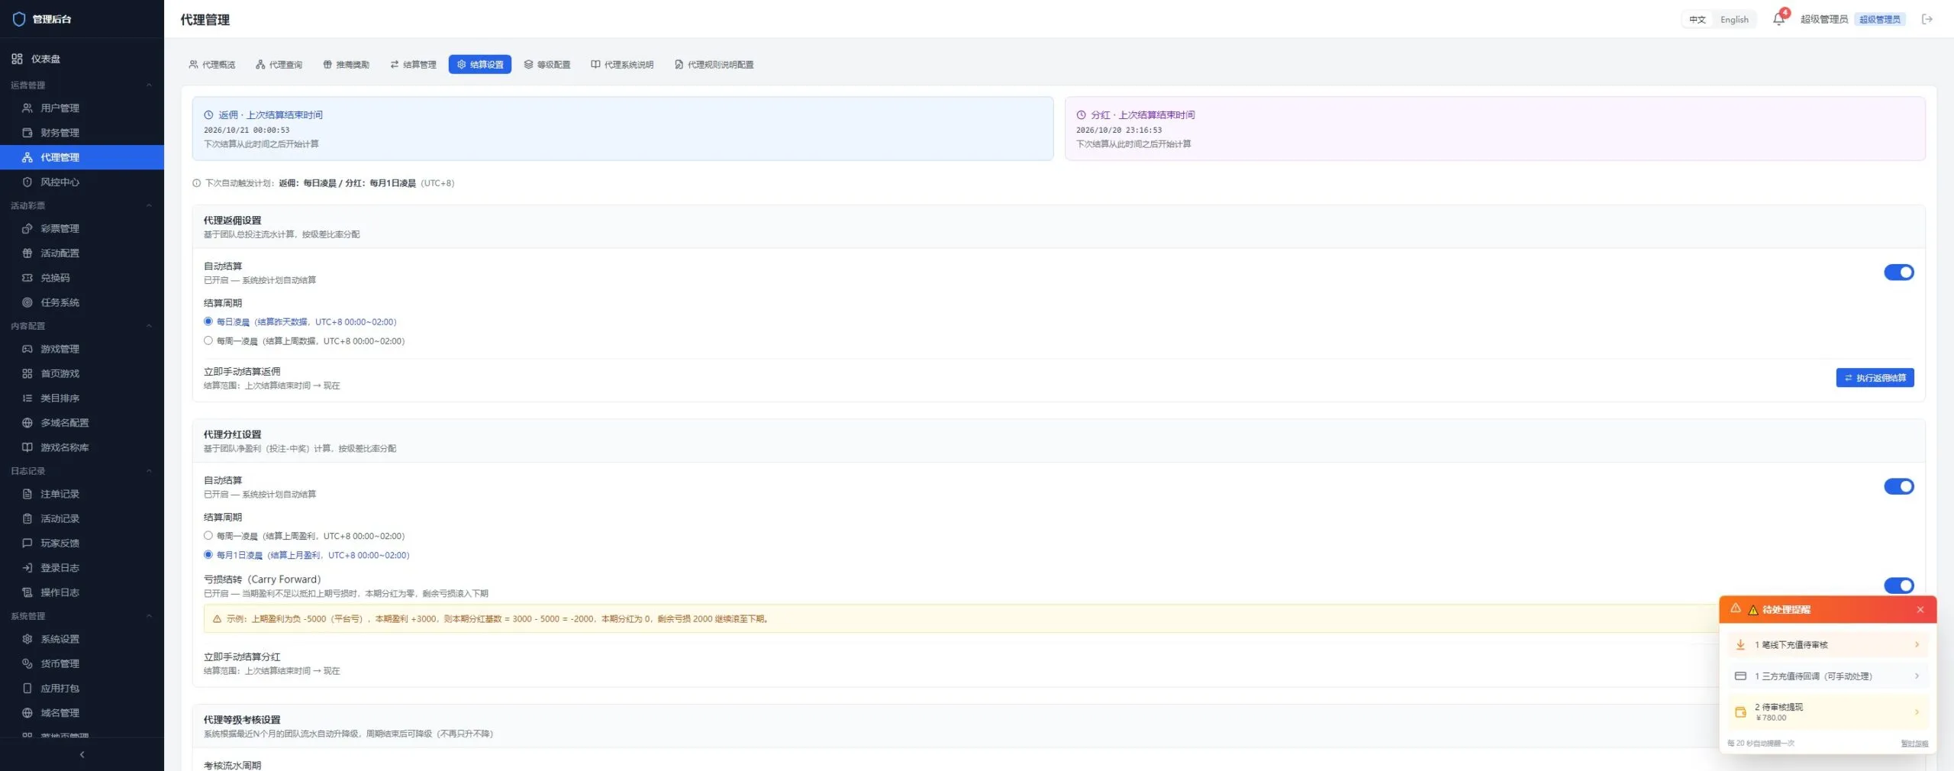
Task: Open 1 笔线下充值待审核 reminder
Action: [1827, 645]
